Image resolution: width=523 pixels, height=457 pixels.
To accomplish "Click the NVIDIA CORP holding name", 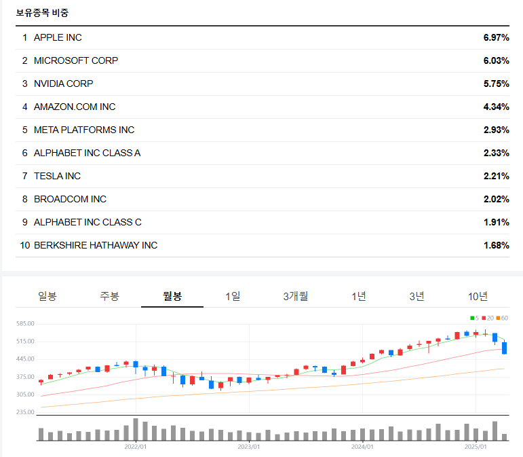I will (x=63, y=84).
